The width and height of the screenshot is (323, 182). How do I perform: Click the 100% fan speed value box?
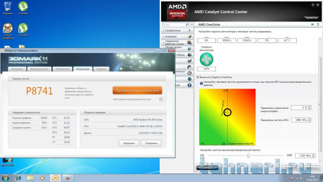[206, 69]
